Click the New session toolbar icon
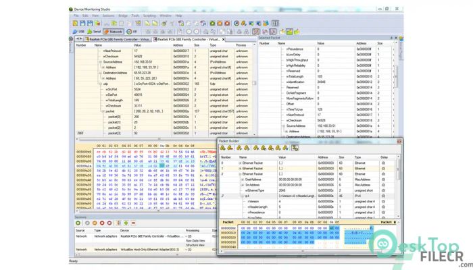Image resolution: width=473 pixels, height=270 pixels. 76,23
